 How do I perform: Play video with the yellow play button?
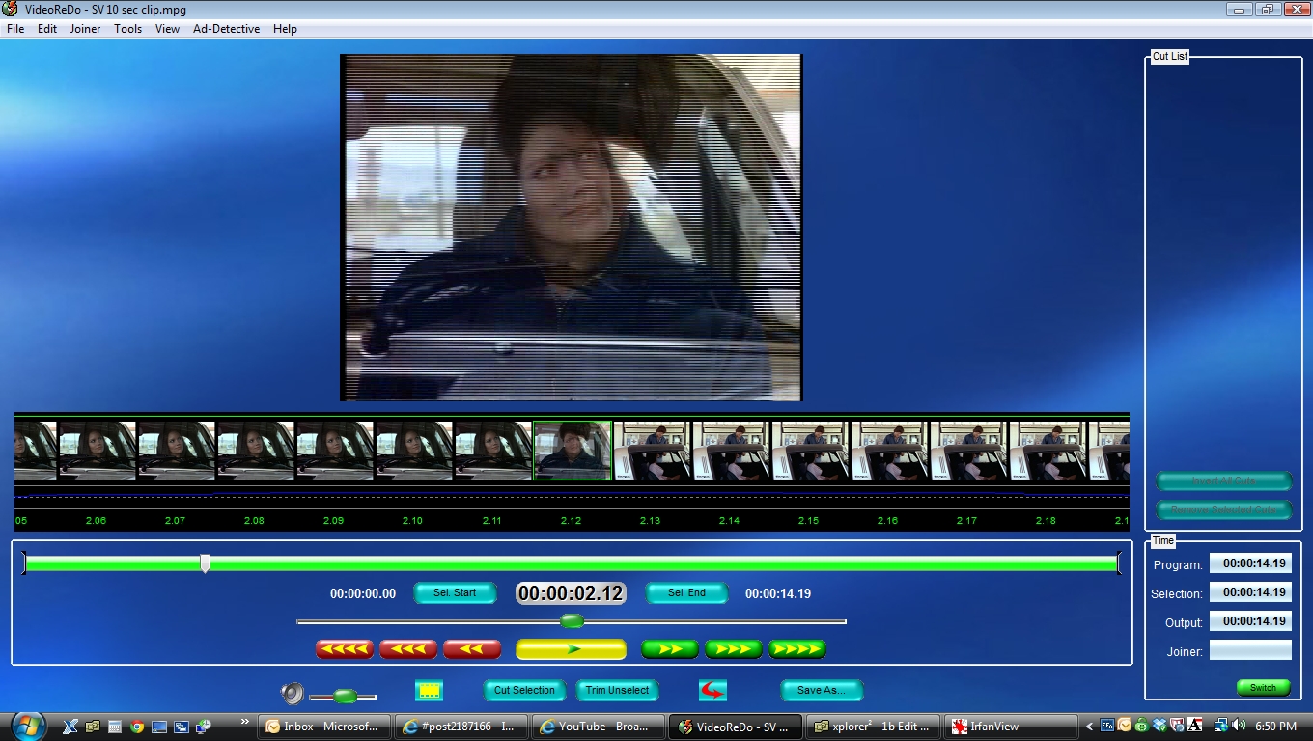(572, 649)
